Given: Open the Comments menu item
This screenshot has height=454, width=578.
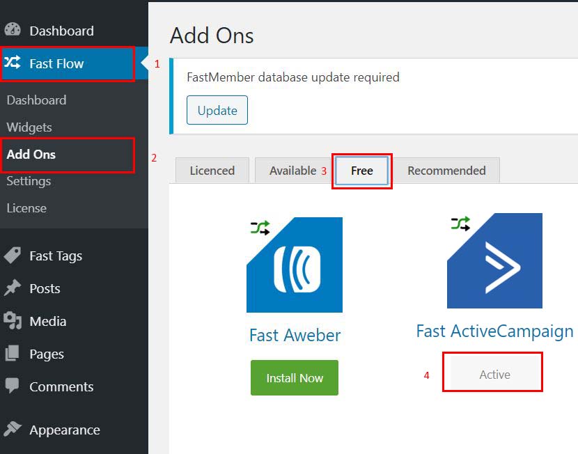Looking at the screenshot, I should (74, 386).
